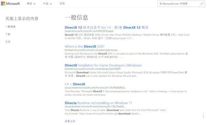Click social.msdn.microsoft.com Forums URL text

95,88
